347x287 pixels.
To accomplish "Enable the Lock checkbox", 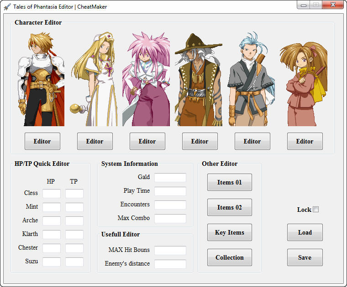I will click(315, 210).
